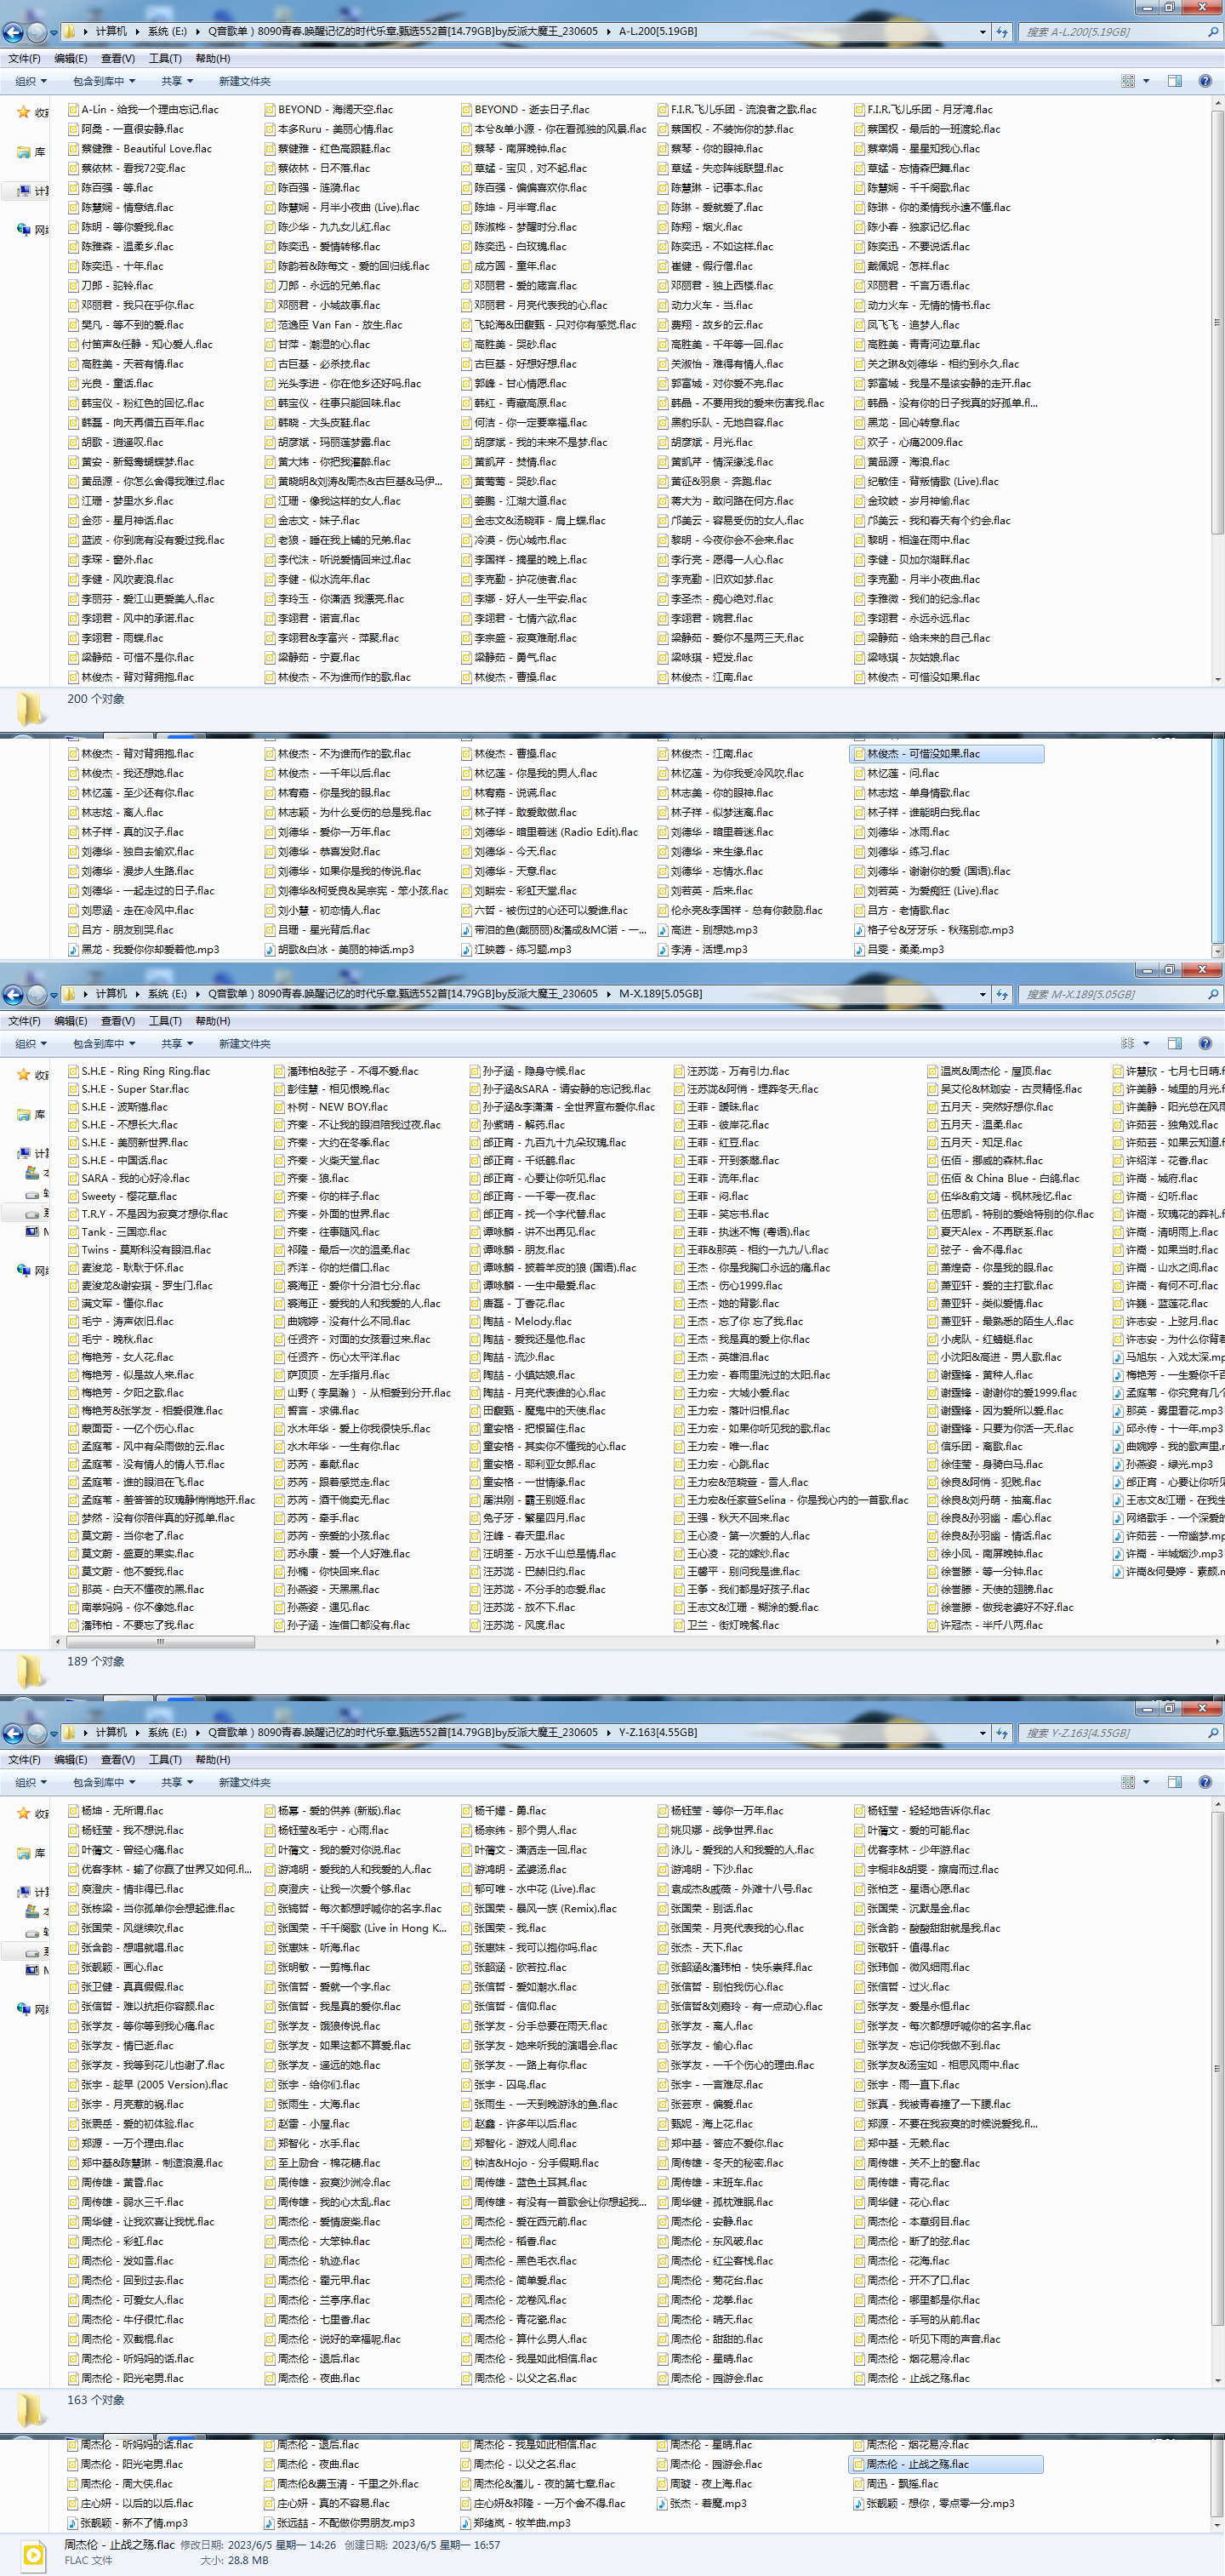Go back in the A-L.200 window

[x=14, y=32]
